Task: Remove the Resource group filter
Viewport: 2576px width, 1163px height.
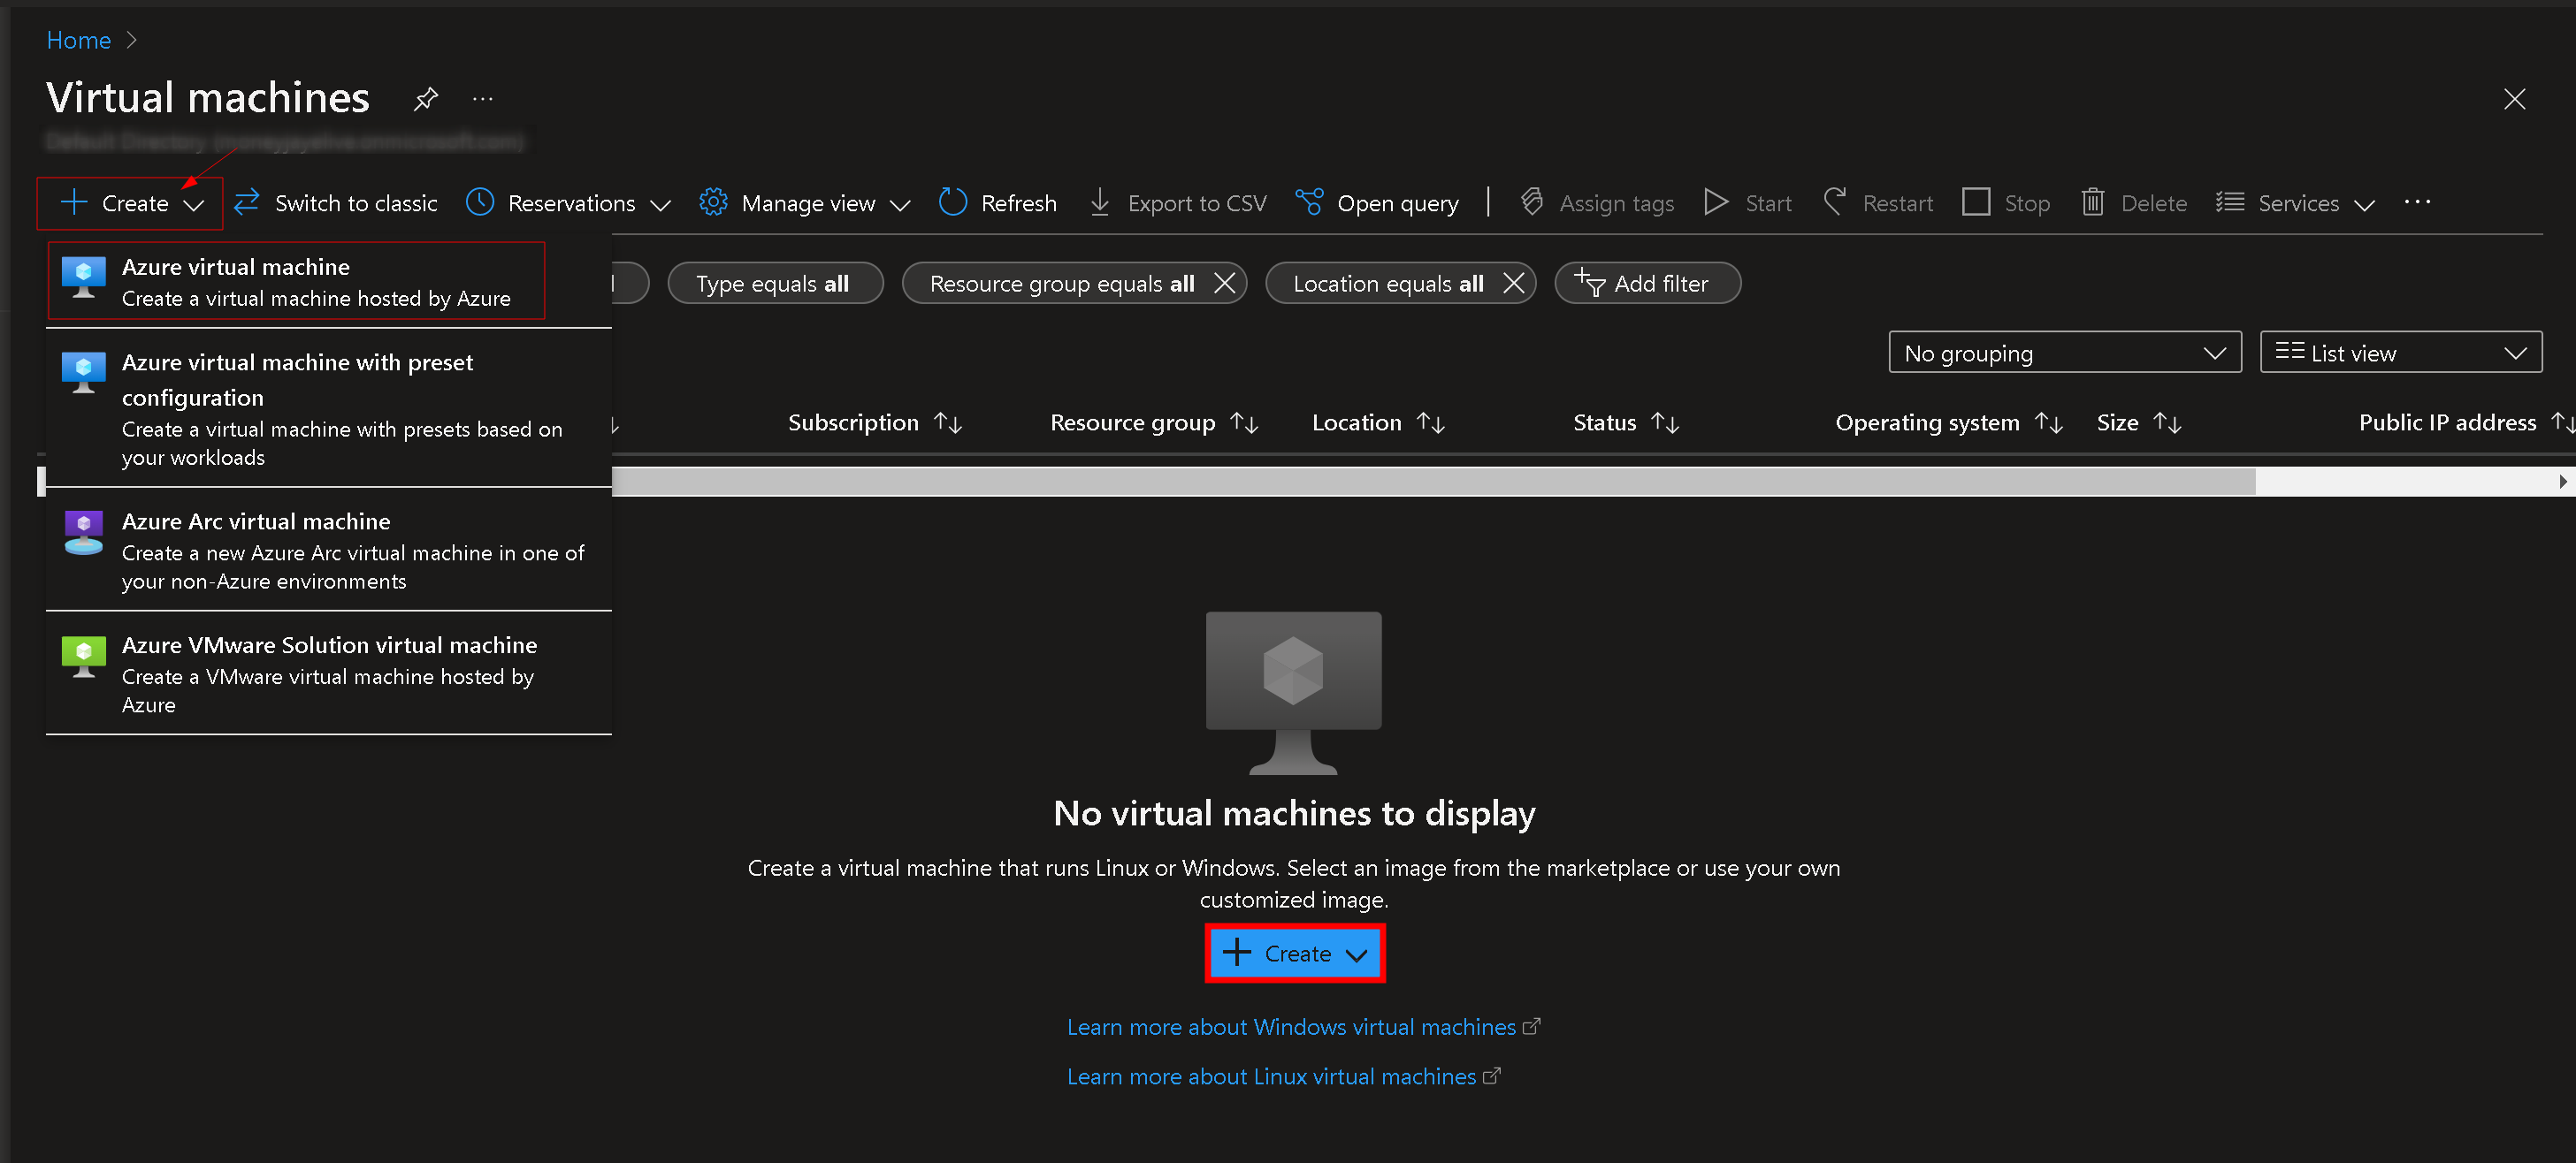Action: coord(1224,283)
